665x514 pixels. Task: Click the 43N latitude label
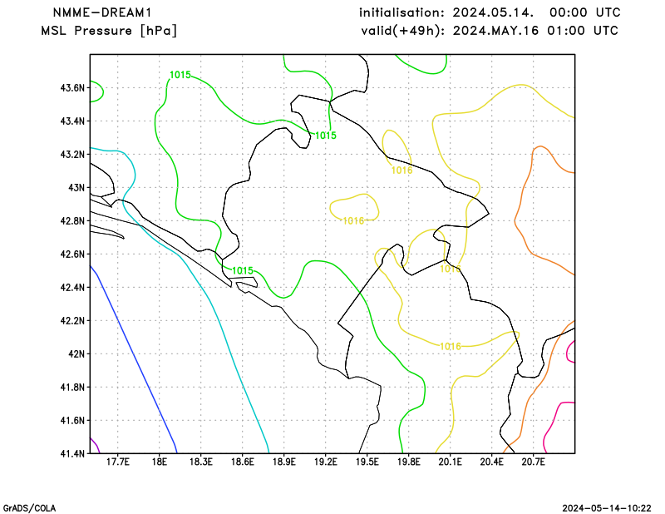pos(76,188)
